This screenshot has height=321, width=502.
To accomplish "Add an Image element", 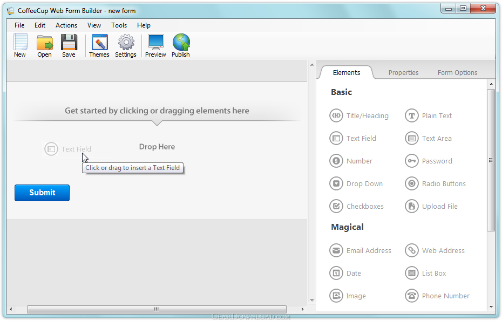I will point(348,296).
